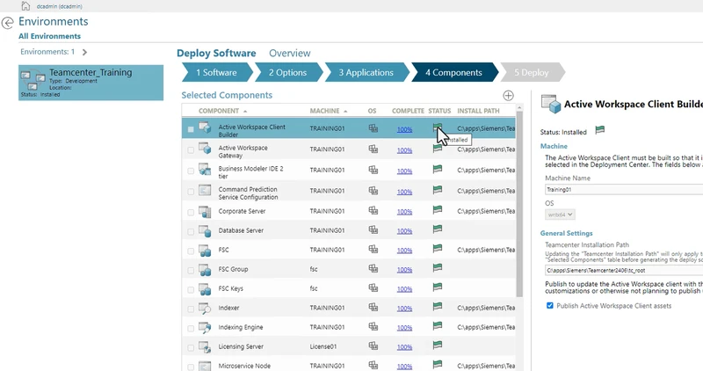Click the Database Server row icon
Screen dimensions: 703x371
(x=205, y=230)
